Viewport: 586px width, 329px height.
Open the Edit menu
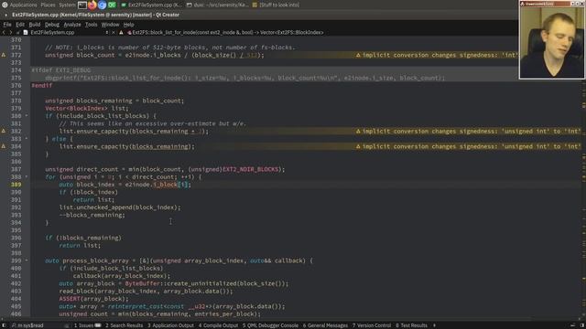[20, 25]
